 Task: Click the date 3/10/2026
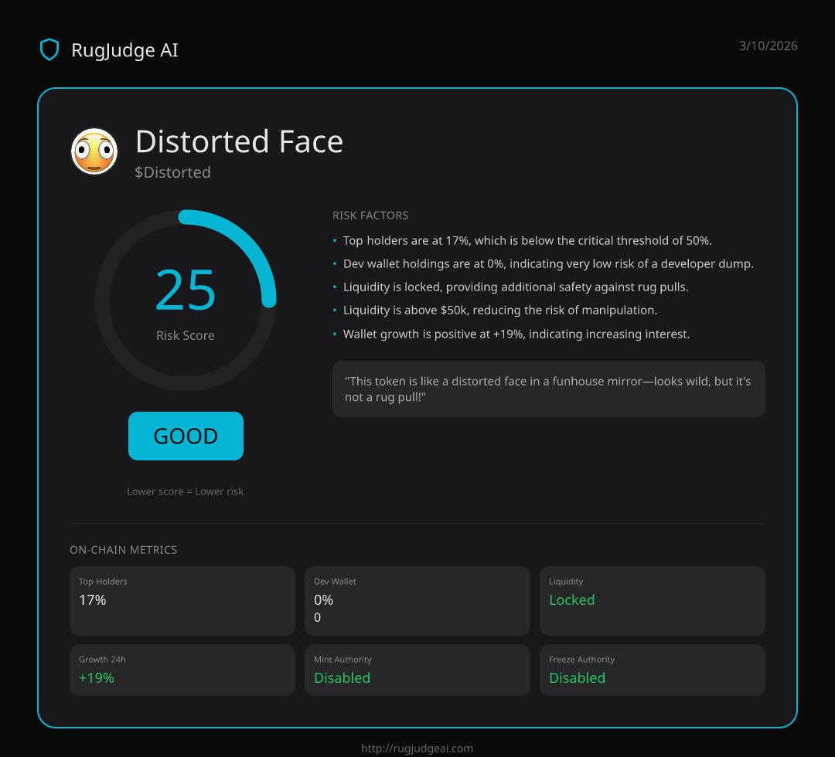(x=768, y=46)
